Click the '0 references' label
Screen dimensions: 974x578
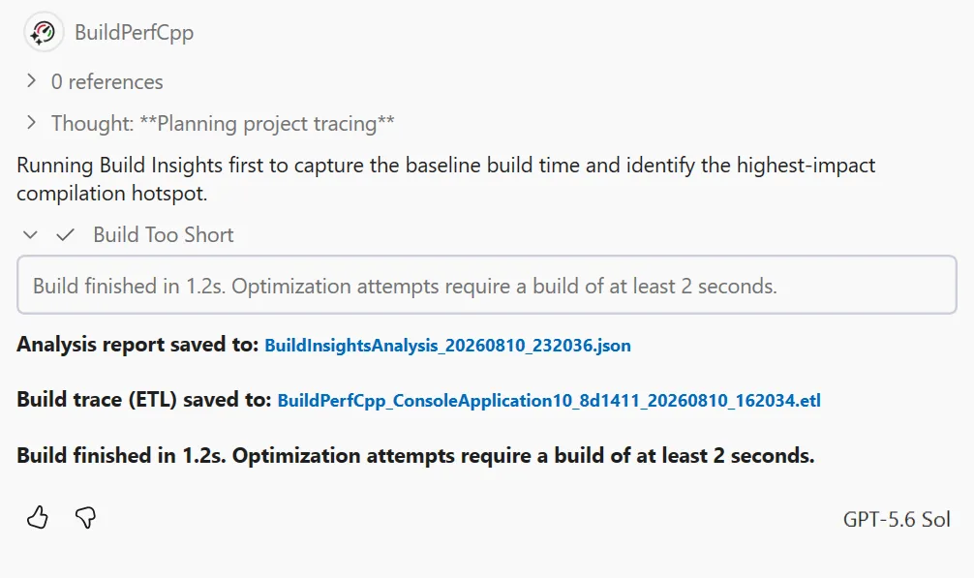107,81
